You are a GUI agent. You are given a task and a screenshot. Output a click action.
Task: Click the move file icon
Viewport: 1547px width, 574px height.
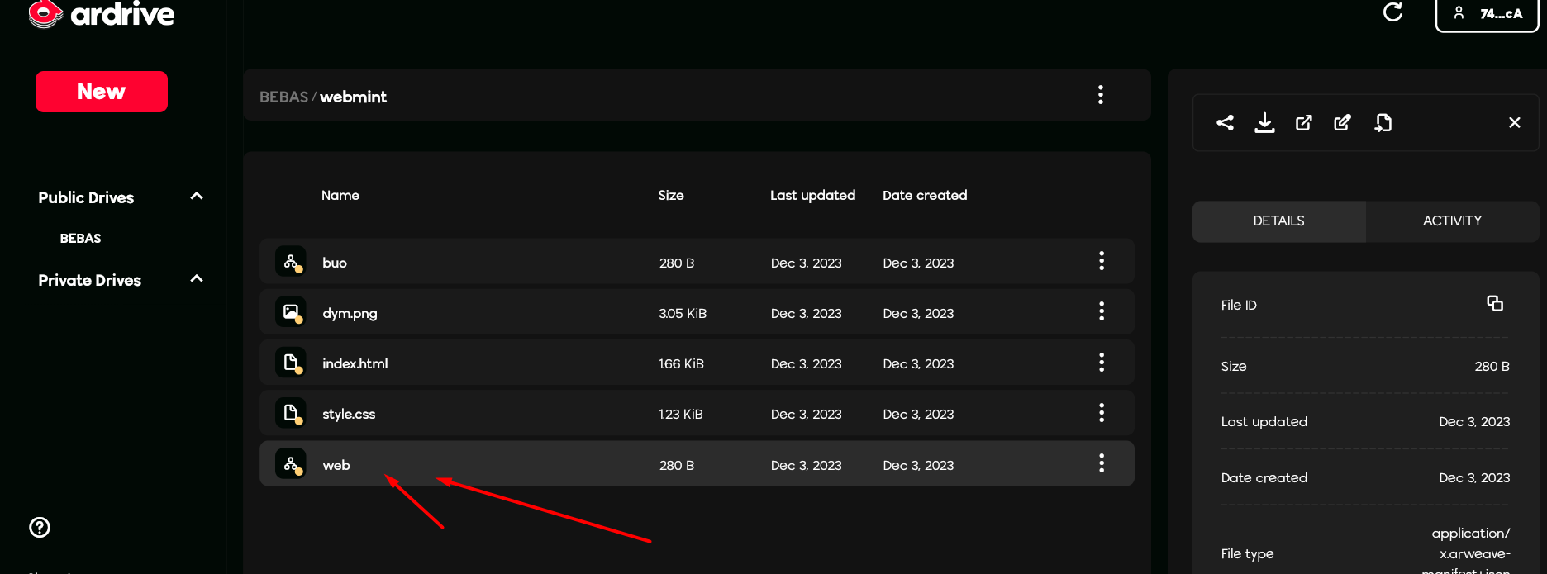(x=1383, y=123)
